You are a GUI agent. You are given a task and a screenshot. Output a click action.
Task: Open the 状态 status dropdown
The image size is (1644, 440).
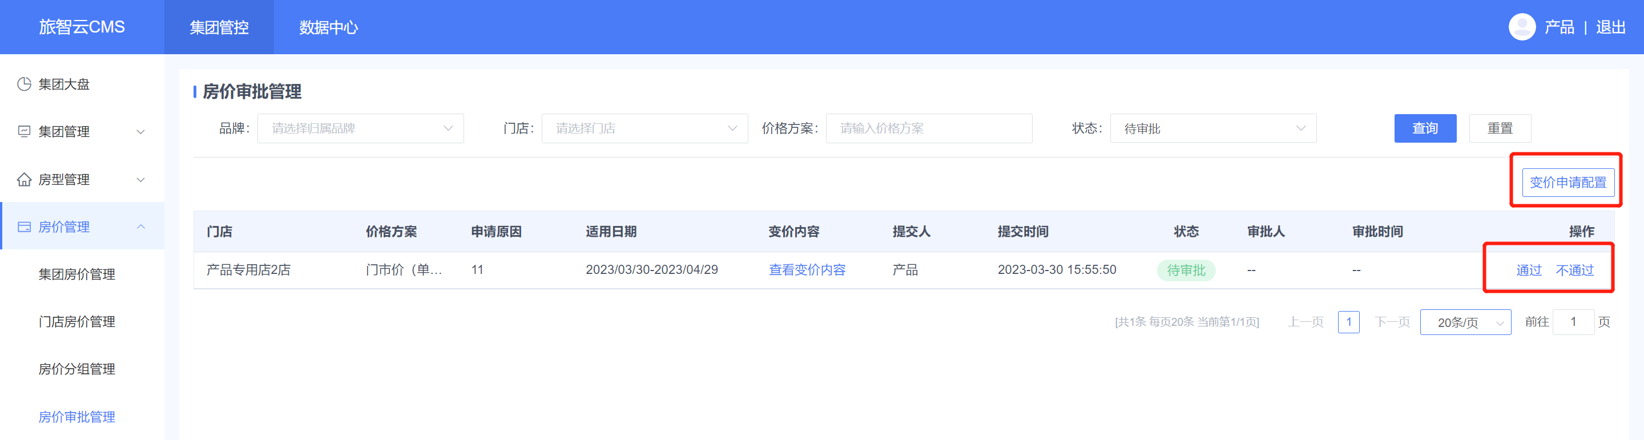tap(1213, 128)
